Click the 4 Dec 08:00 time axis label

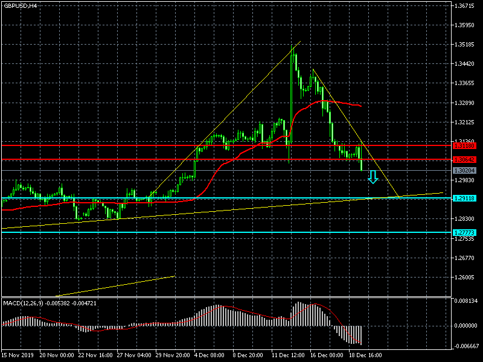click(x=209, y=355)
